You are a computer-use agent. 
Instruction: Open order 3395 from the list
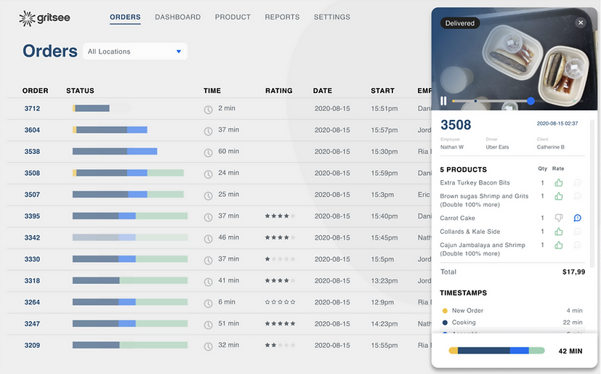[32, 216]
